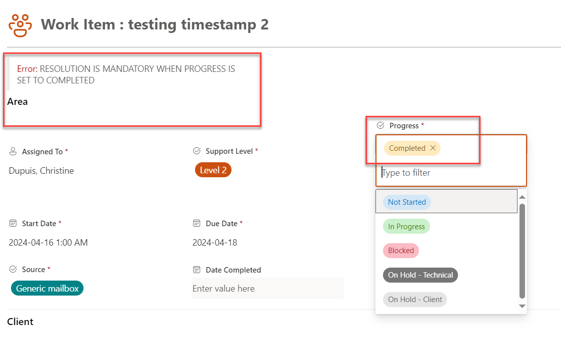The image size is (561, 337).
Task: Click the Support Level choice icon
Action: 197,151
